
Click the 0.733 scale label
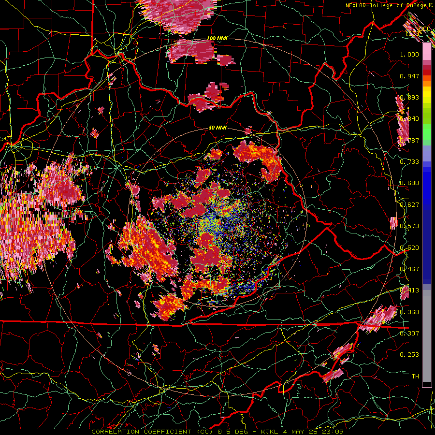tap(409, 162)
